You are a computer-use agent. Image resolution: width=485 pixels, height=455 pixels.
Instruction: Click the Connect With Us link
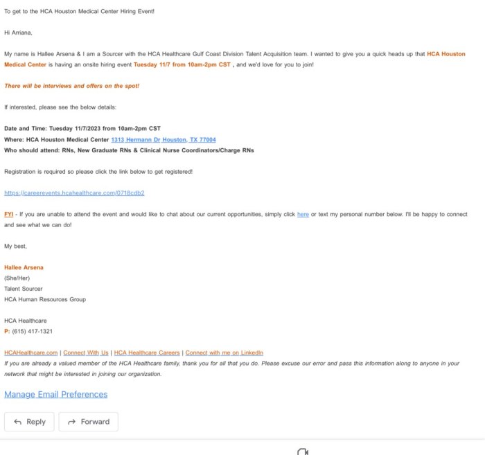click(x=86, y=353)
